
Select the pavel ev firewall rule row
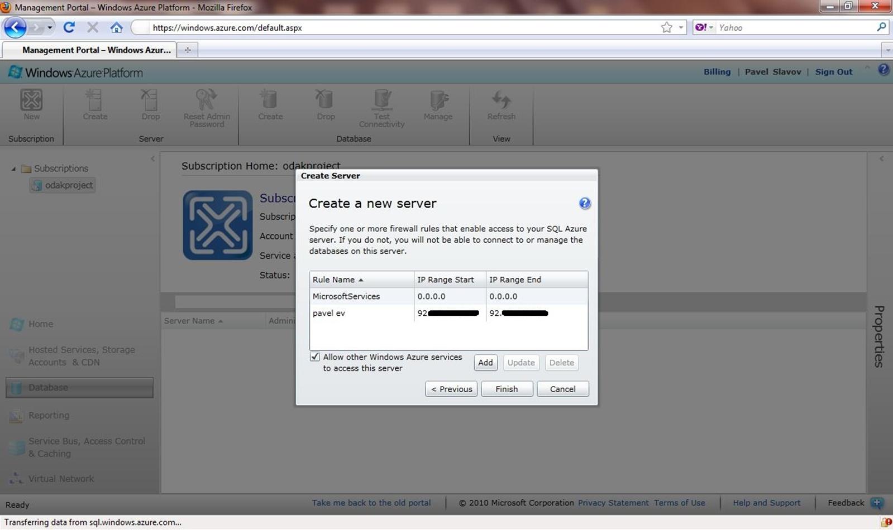448,313
